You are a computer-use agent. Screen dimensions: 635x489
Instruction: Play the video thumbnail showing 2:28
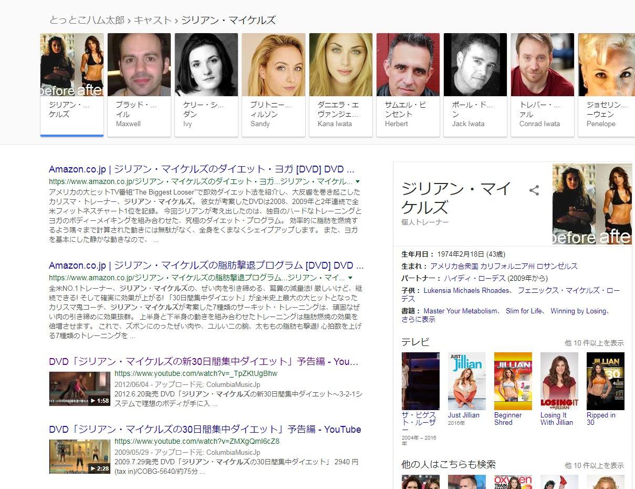pyautogui.click(x=80, y=456)
